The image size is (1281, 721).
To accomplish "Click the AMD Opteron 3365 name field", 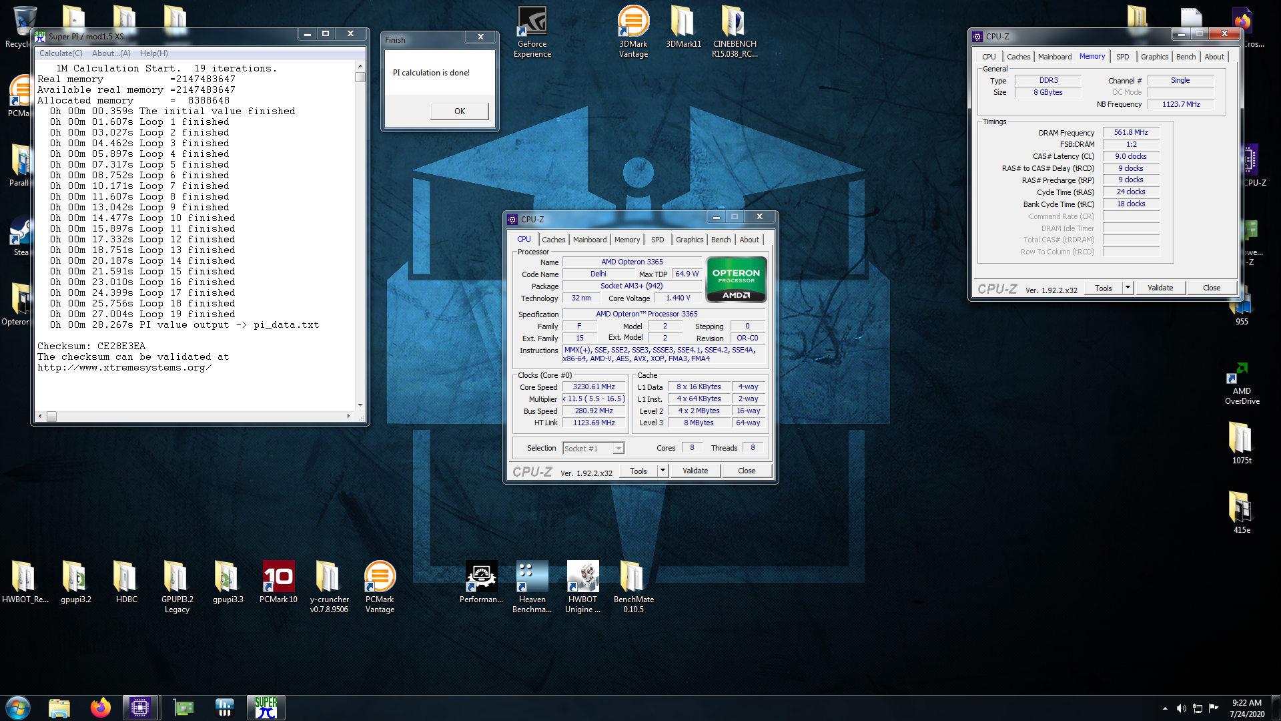I will click(x=632, y=262).
